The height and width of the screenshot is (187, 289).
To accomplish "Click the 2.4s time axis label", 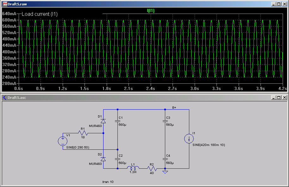I will pyautogui.click(x=151, y=89).
